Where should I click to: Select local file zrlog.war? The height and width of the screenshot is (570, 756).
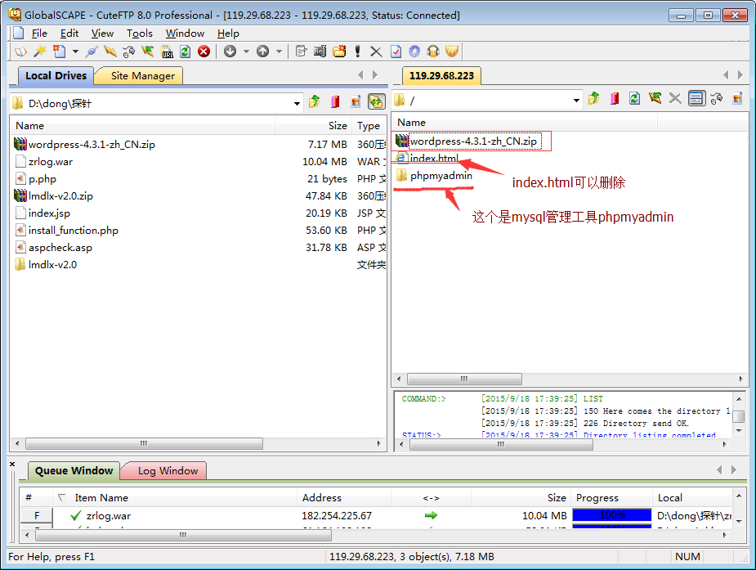point(51,162)
